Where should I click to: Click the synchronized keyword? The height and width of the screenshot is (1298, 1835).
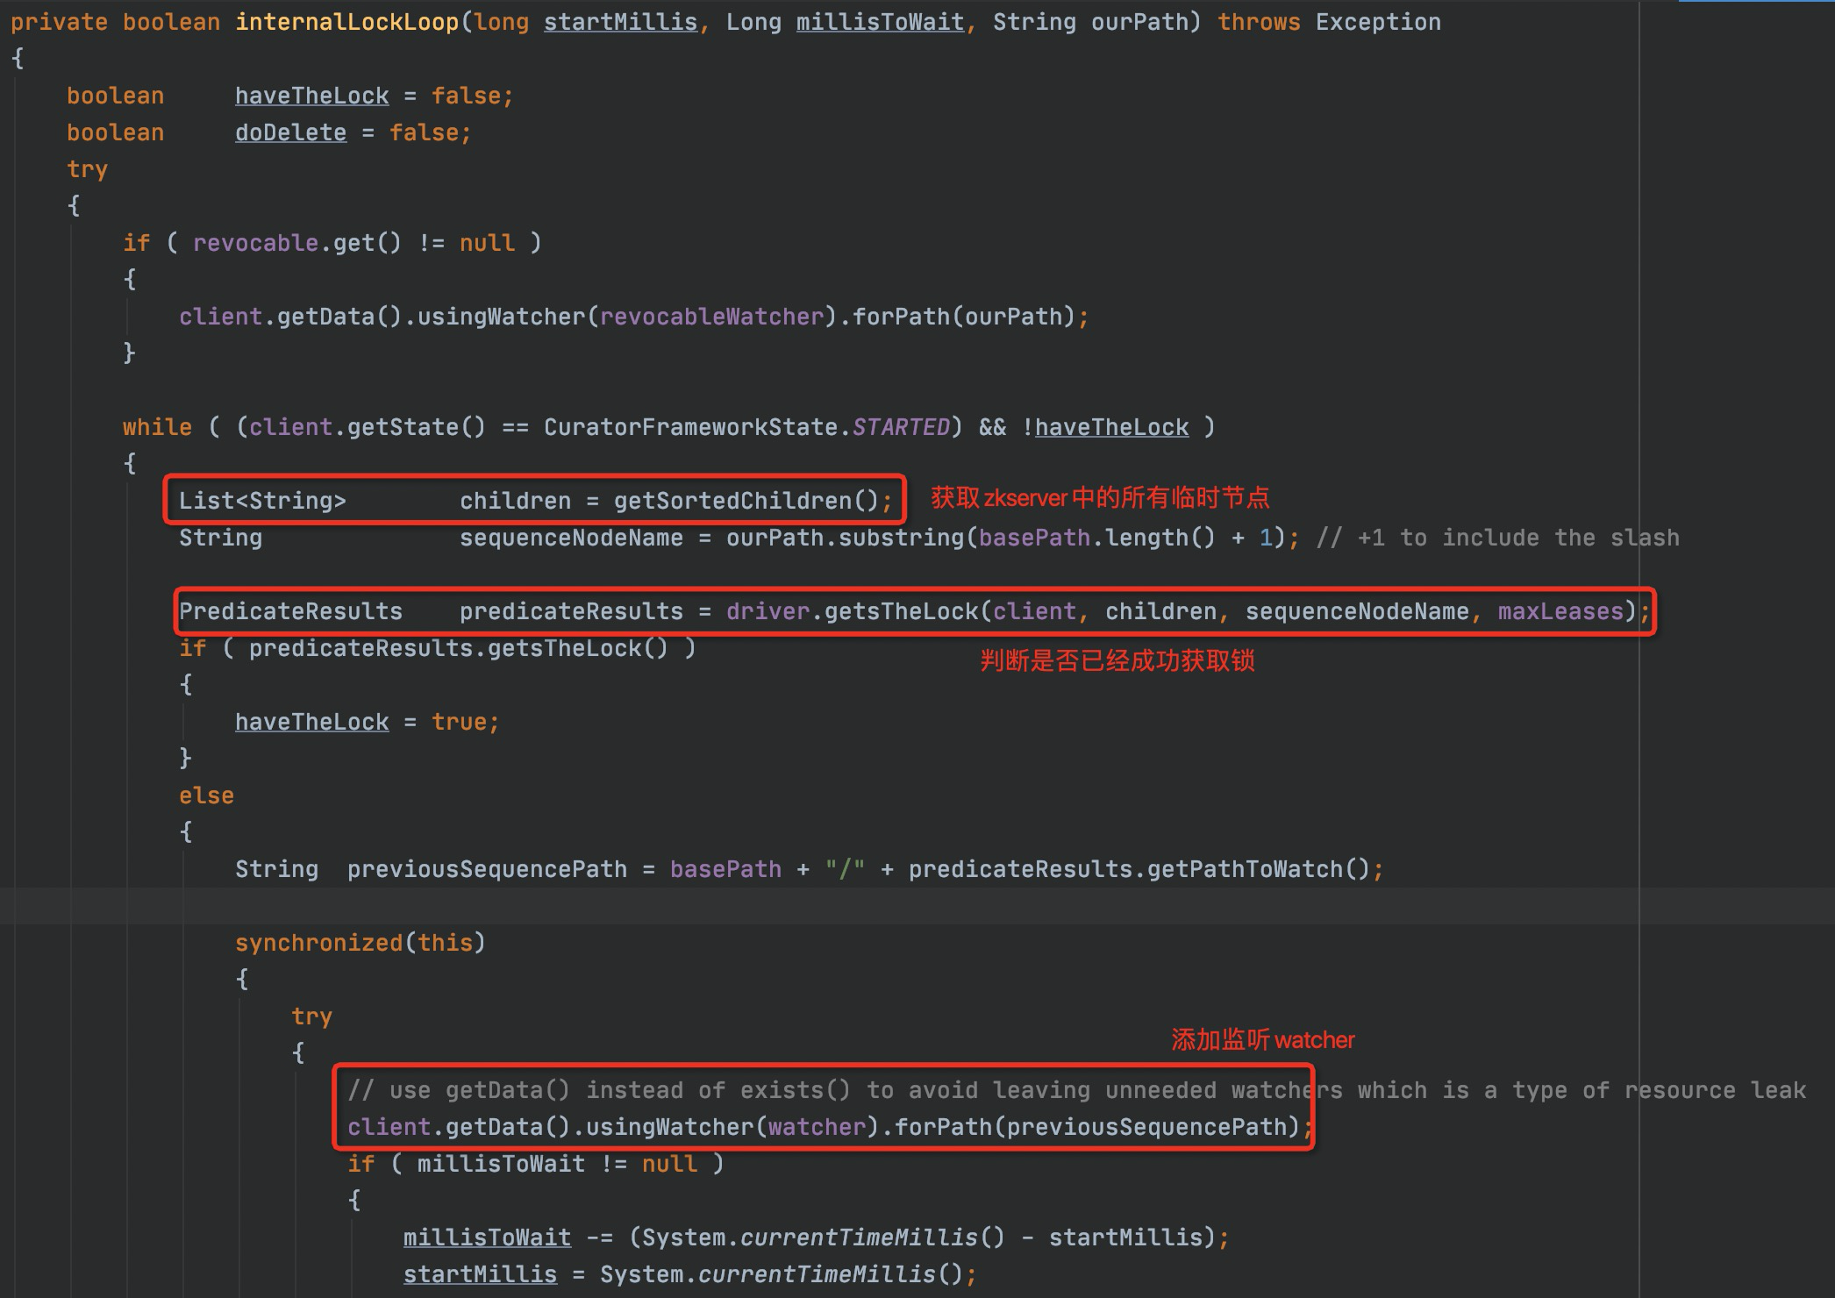[318, 943]
